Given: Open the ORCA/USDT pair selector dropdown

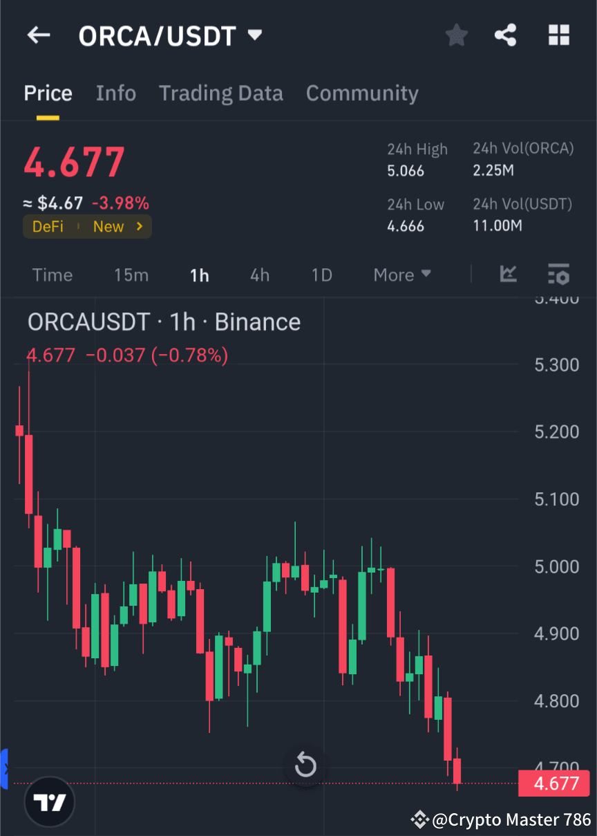Looking at the screenshot, I should click(254, 35).
